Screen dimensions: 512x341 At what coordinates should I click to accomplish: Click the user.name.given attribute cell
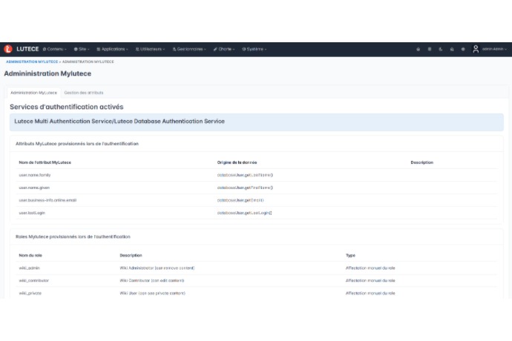(34, 188)
